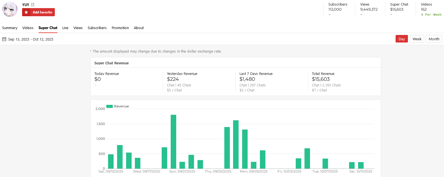Click the Add favorite button
Screen dimensions: 444x177
tap(38, 12)
